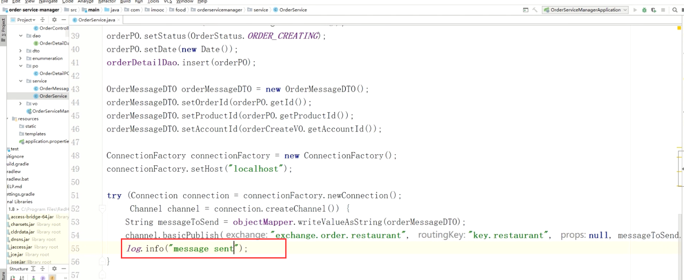684x280 pixels.
Task: Click yellow inspection warning indicator
Action: coord(679,28)
